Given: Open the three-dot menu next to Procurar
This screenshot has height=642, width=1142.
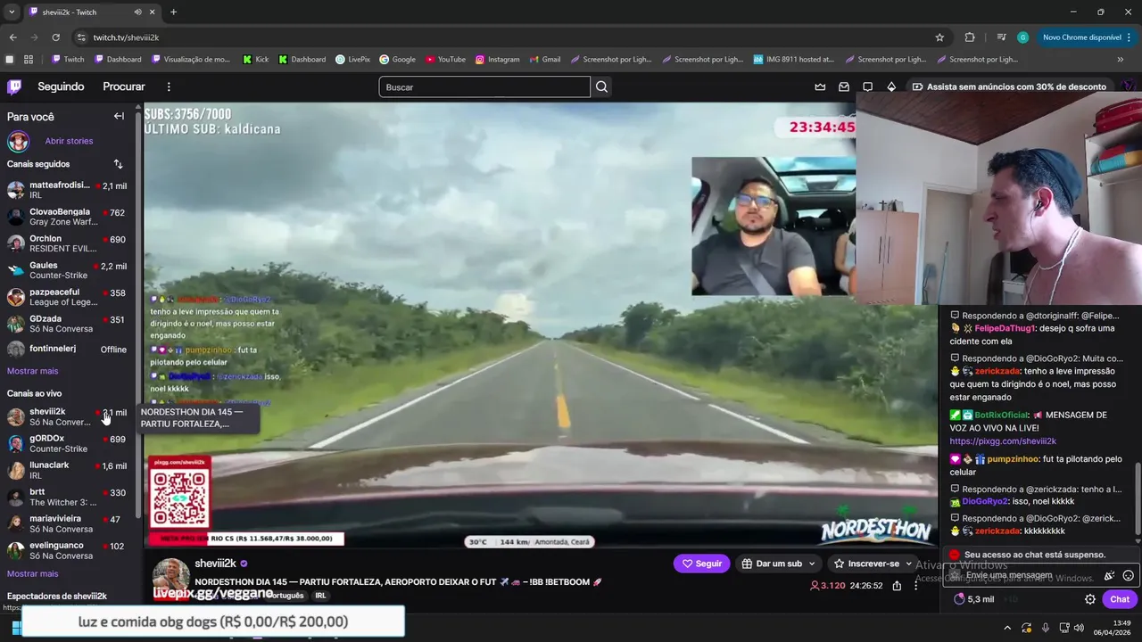Looking at the screenshot, I should coord(169,86).
